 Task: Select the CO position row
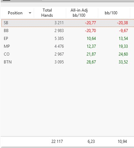click(68, 54)
